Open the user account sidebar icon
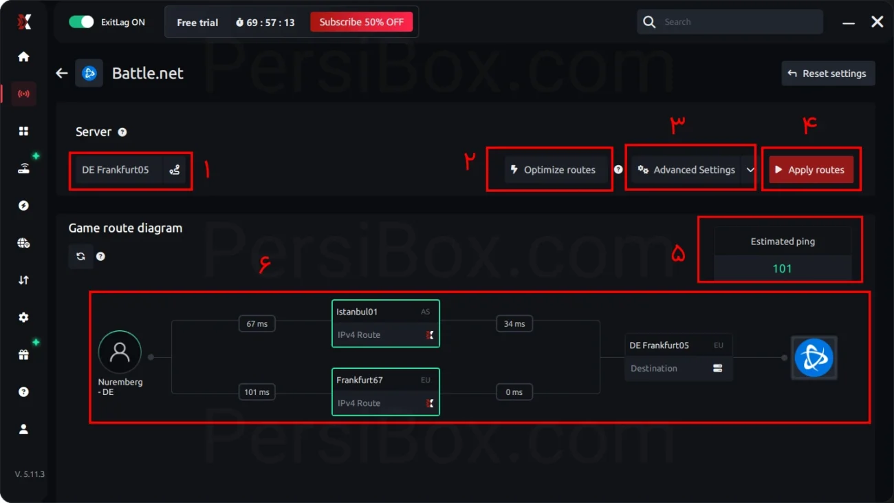This screenshot has width=894, height=503. tap(23, 429)
